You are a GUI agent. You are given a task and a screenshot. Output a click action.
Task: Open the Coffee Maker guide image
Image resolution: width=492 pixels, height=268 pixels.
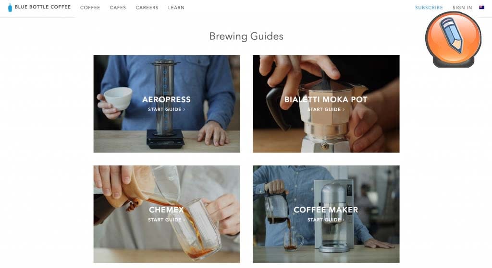tap(326, 214)
